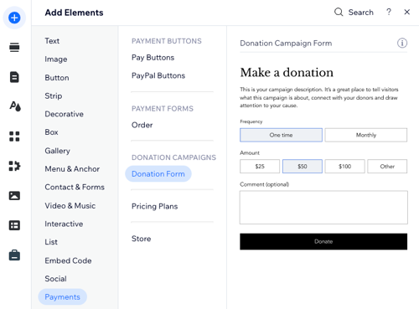Image resolution: width=419 pixels, height=309 pixels.
Task: Click the info icon beside Donation Campaign Form
Action: (x=402, y=43)
